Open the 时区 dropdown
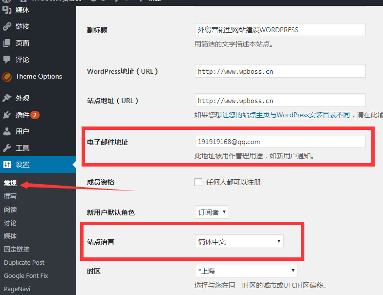 [246, 271]
